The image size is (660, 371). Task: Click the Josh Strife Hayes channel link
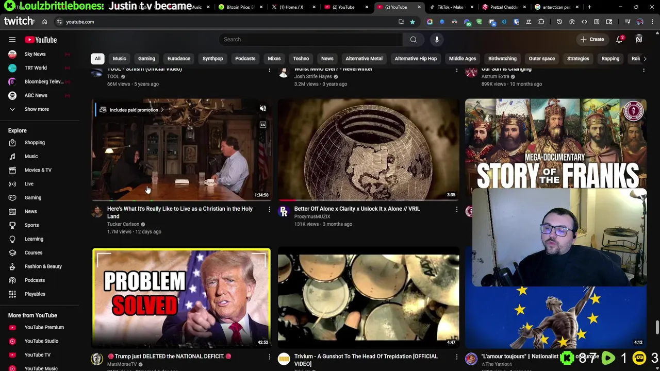point(313,76)
